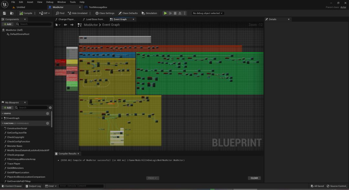Toggle Hide Unrelated nodes
349x190 pixels.
pos(78,13)
